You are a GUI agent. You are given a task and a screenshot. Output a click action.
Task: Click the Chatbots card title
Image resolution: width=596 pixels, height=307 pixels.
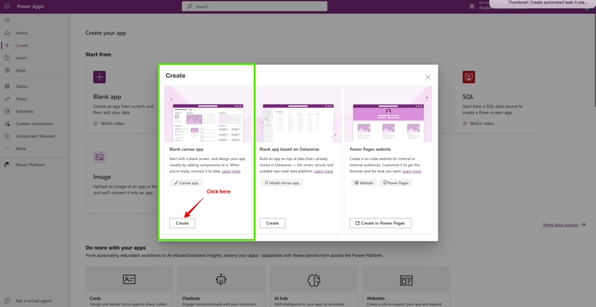[x=191, y=298]
